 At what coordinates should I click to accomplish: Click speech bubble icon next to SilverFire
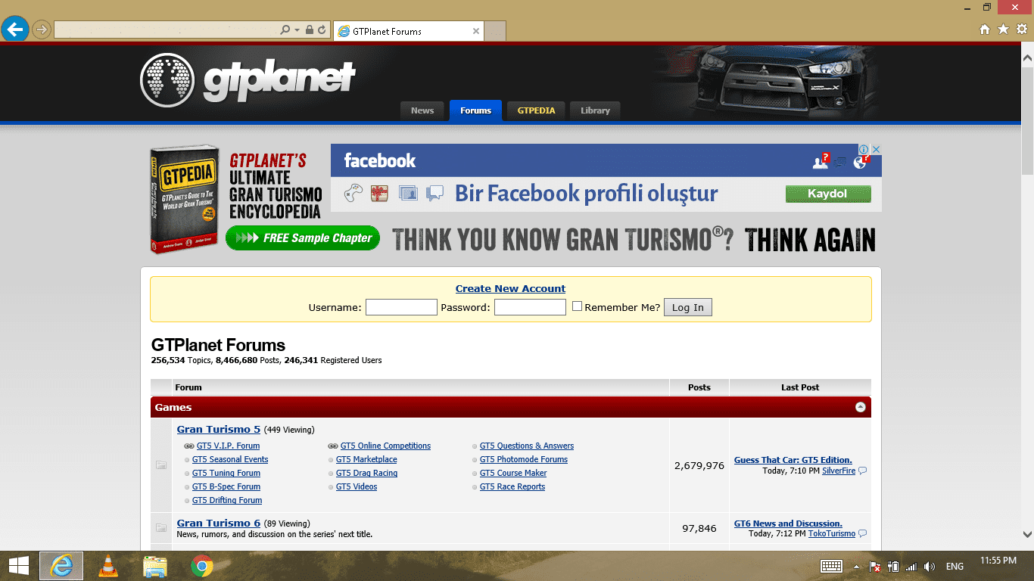pyautogui.click(x=862, y=471)
